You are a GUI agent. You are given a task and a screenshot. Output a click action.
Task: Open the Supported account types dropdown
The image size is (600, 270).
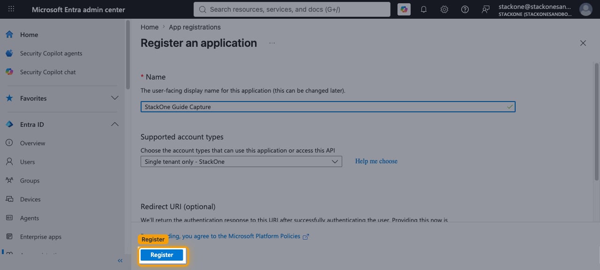tap(241, 161)
